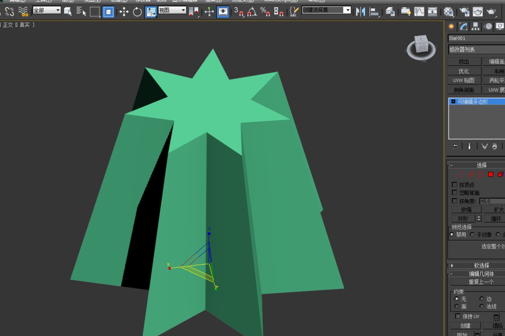The image size is (505, 336).
Task: Click the Render Production teapot icon
Action: click(491, 12)
